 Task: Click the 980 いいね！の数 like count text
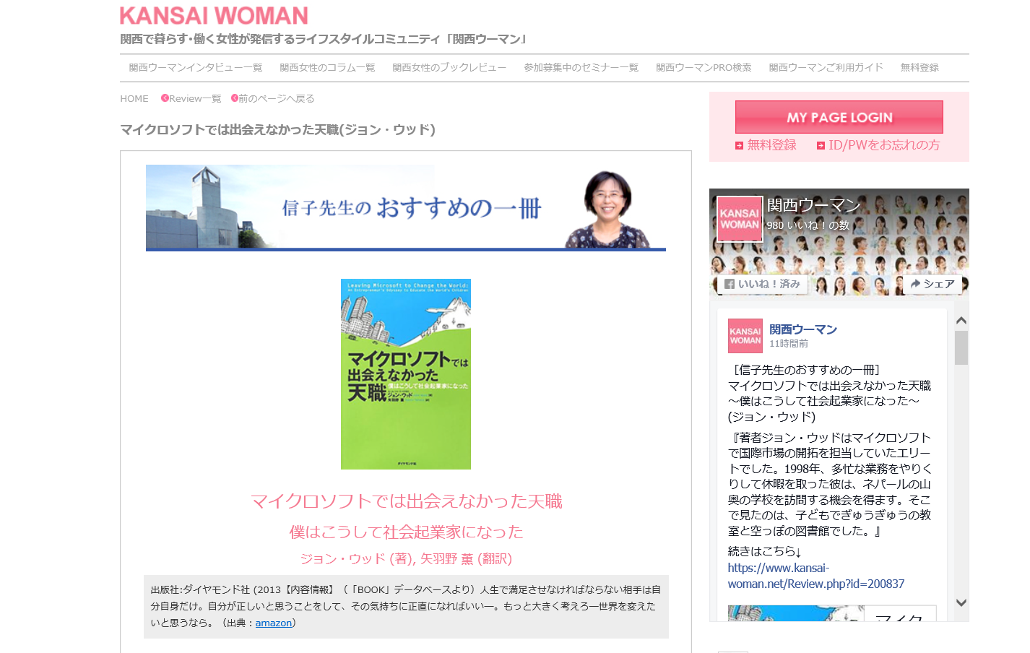(x=808, y=225)
